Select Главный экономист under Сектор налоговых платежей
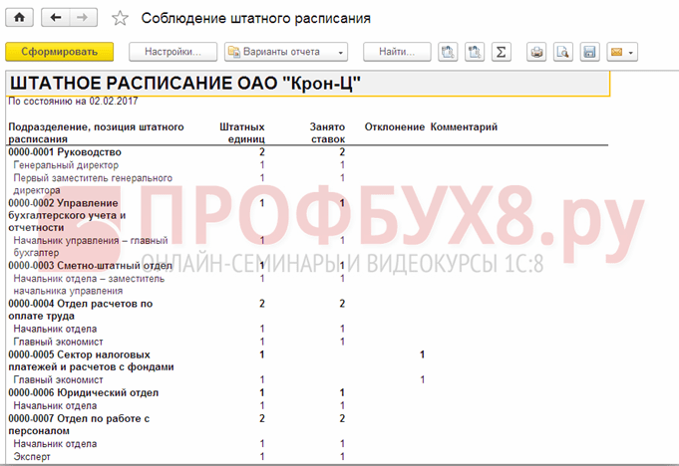The height and width of the screenshot is (466, 679). click(x=58, y=379)
